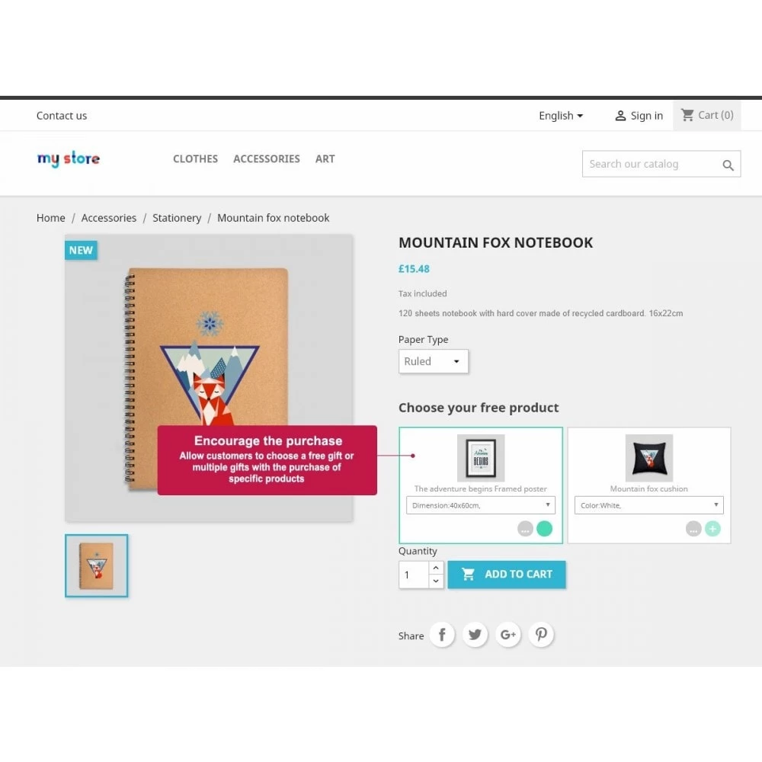Expand the Color White dropdown
762x762 pixels.
click(x=648, y=505)
